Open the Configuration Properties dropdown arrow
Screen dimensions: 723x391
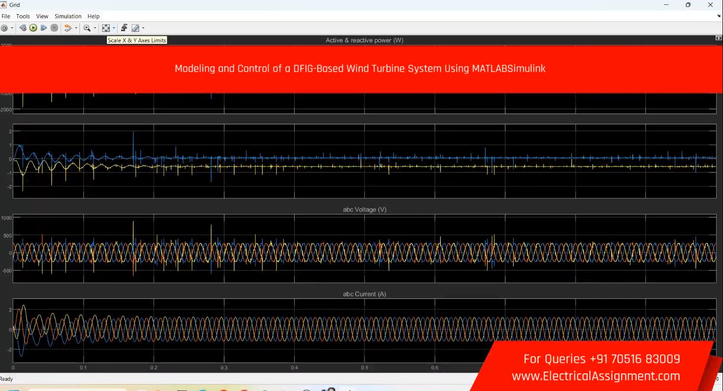[12, 28]
